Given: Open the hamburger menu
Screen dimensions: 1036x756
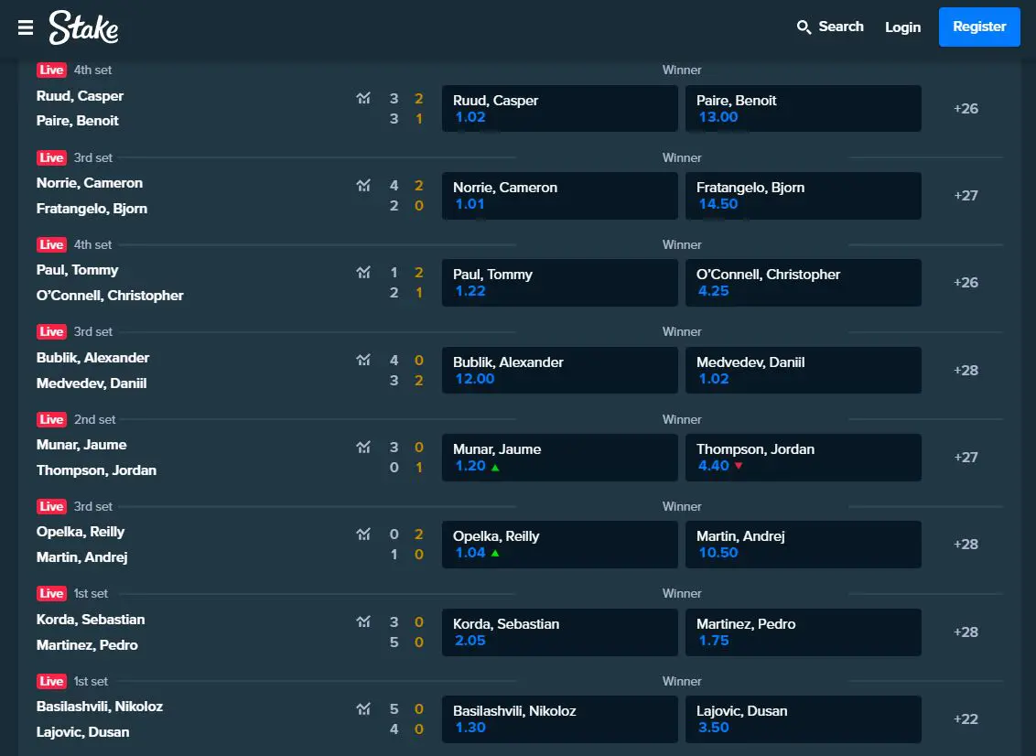Looking at the screenshot, I should pos(25,27).
